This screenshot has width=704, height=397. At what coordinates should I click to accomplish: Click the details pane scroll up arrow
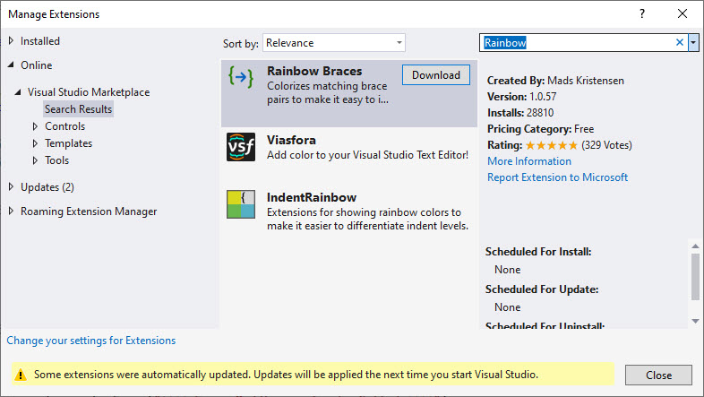695,246
